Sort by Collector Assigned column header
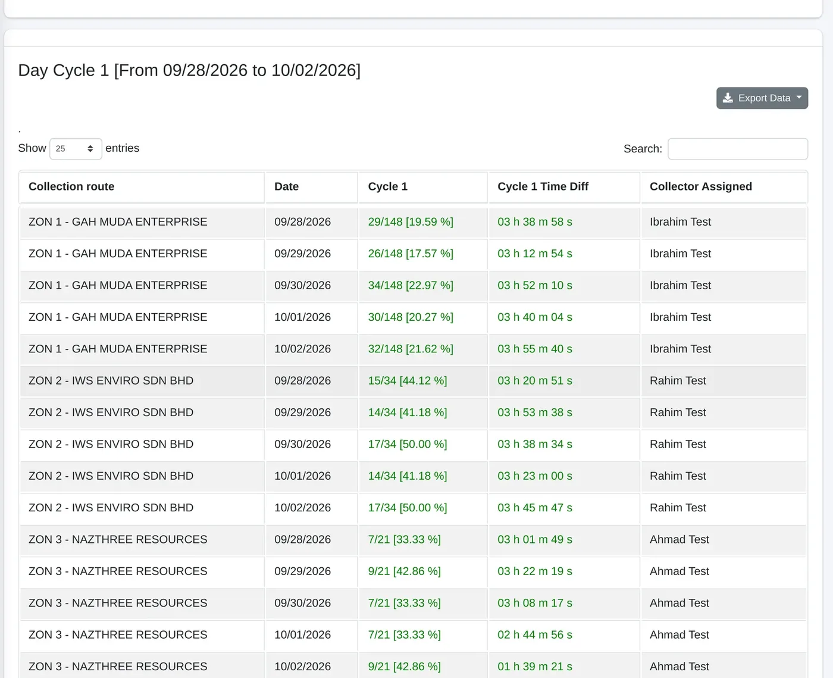Image resolution: width=833 pixels, height=678 pixels. [724, 187]
